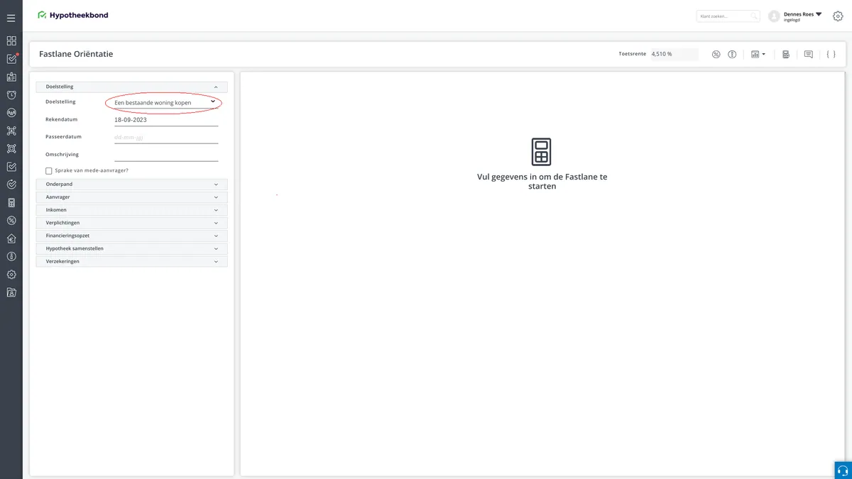The height and width of the screenshot is (479, 852).
Task: Open the Doelstelling dropdown
Action: point(165,103)
